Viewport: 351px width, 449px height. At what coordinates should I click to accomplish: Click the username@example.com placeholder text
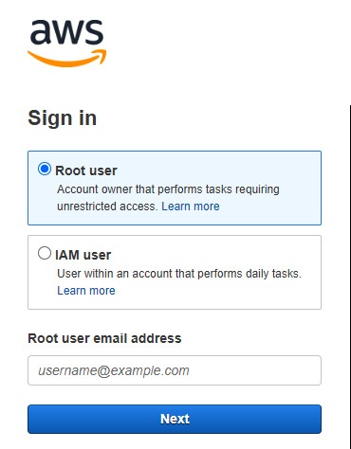pyautogui.click(x=114, y=370)
